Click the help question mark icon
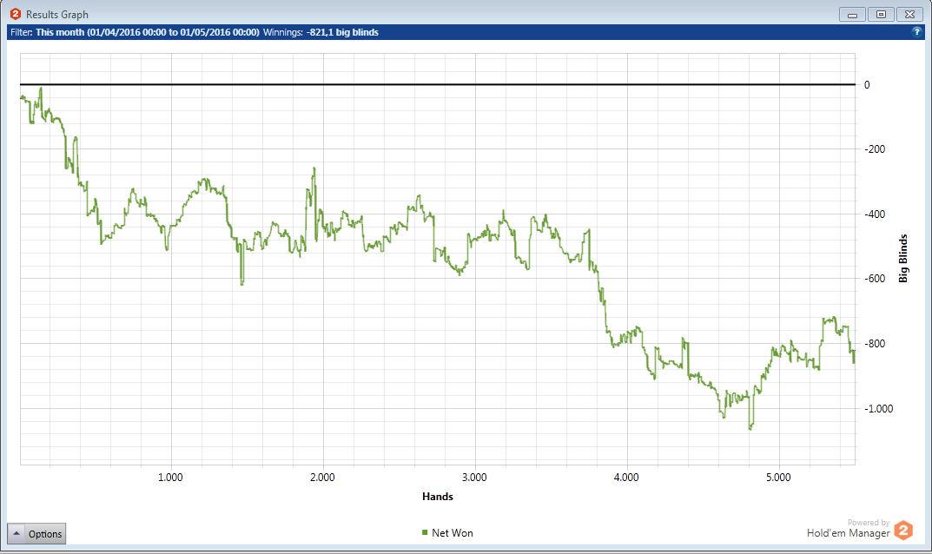This screenshot has height=554, width=932. [x=916, y=32]
